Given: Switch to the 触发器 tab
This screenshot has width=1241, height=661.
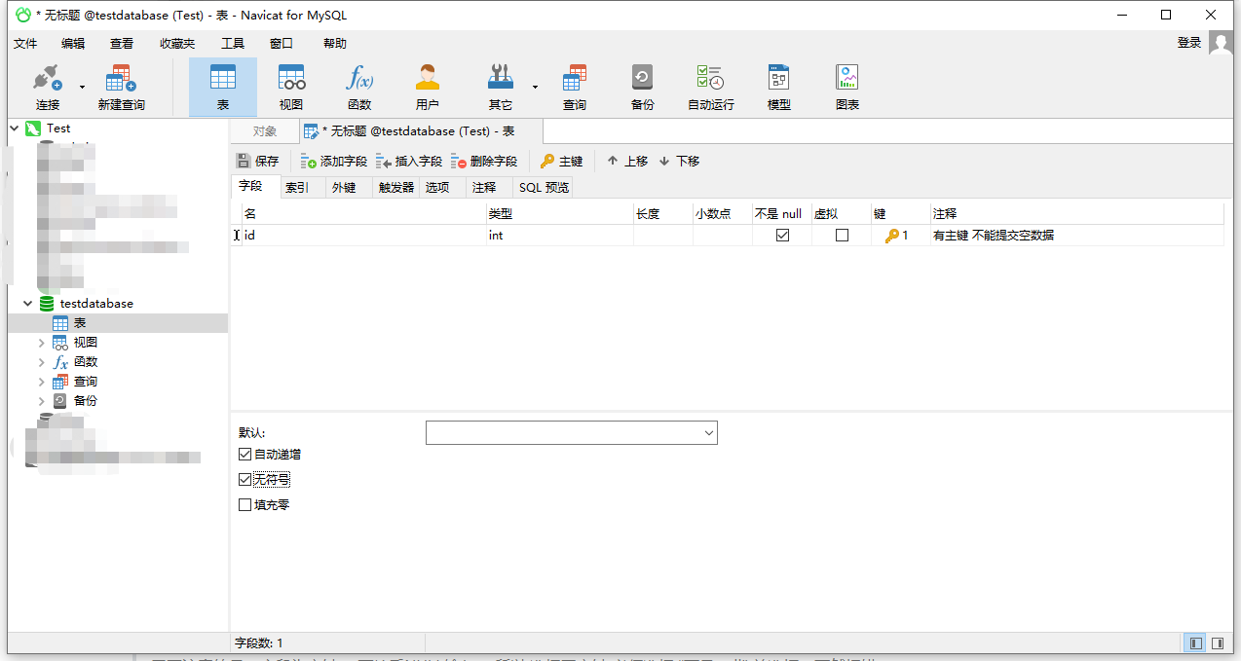Looking at the screenshot, I should (x=396, y=188).
